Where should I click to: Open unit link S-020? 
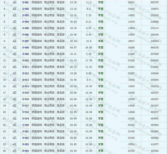click(25, 125)
